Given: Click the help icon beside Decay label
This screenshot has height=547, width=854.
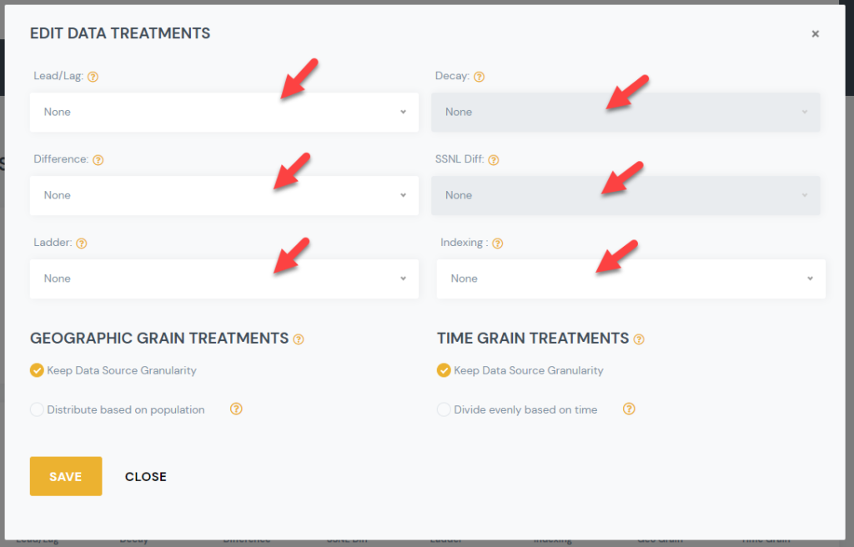Looking at the screenshot, I should (480, 77).
